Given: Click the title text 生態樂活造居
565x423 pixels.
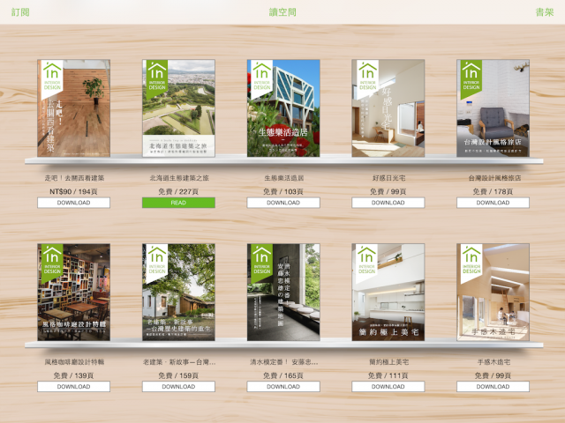Looking at the screenshot, I should click(x=284, y=178).
